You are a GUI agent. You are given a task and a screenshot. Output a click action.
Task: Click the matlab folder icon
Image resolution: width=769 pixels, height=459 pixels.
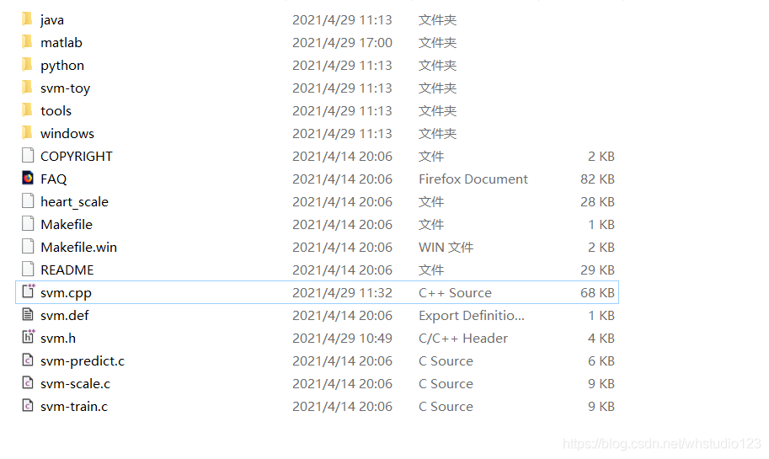(28, 42)
